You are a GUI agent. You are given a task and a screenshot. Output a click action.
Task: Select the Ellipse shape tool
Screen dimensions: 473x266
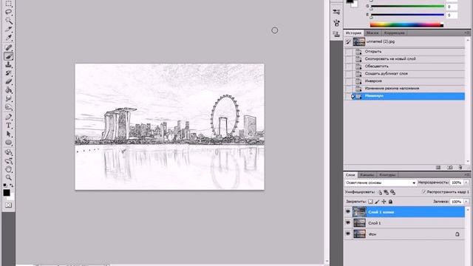8,143
